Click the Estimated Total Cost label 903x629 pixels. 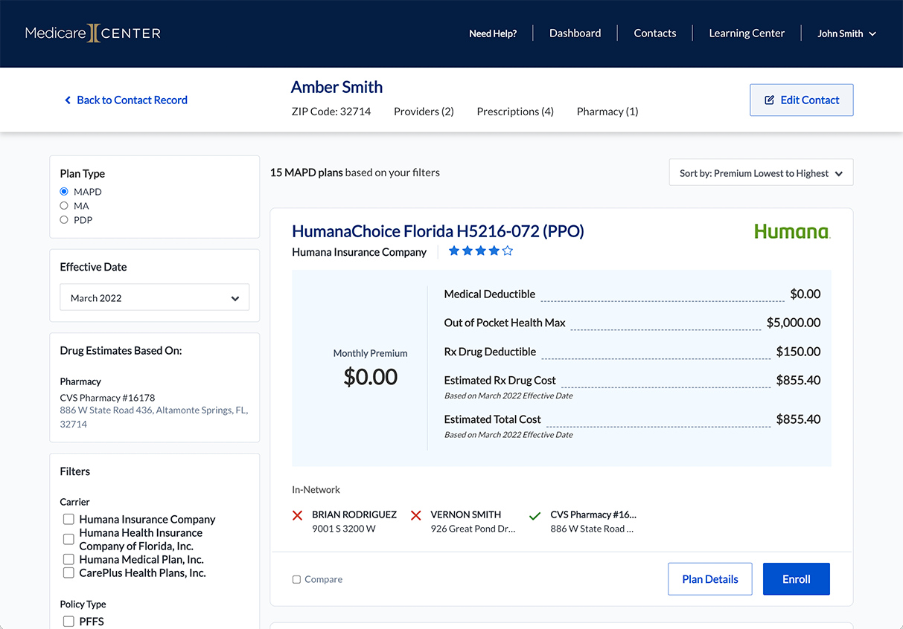tap(493, 419)
